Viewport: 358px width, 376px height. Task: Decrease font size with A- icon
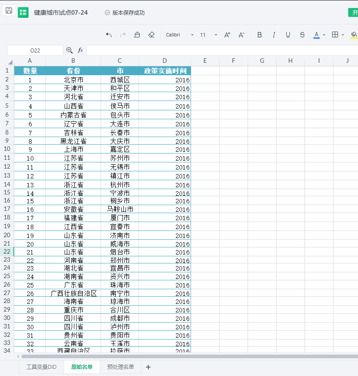click(x=241, y=35)
